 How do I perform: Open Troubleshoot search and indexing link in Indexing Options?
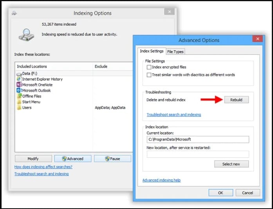42,174
